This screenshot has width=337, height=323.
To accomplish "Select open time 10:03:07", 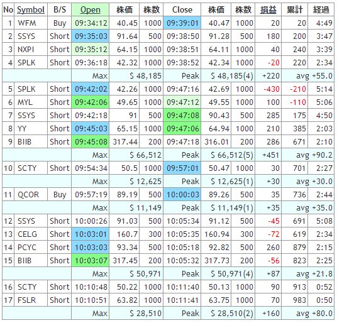I will [x=91, y=261].
